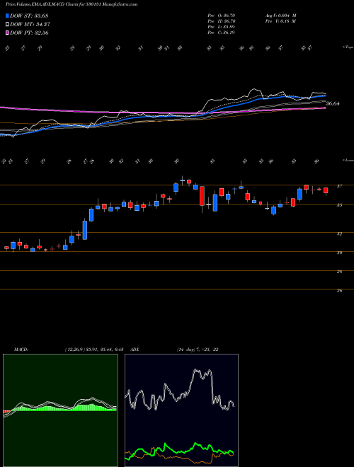Select the 'DOW MT: 34.37' legend text
354x467 pixels.
point(30,25)
